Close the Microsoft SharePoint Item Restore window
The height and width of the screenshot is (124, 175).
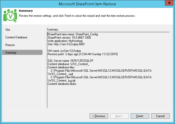[169, 3]
